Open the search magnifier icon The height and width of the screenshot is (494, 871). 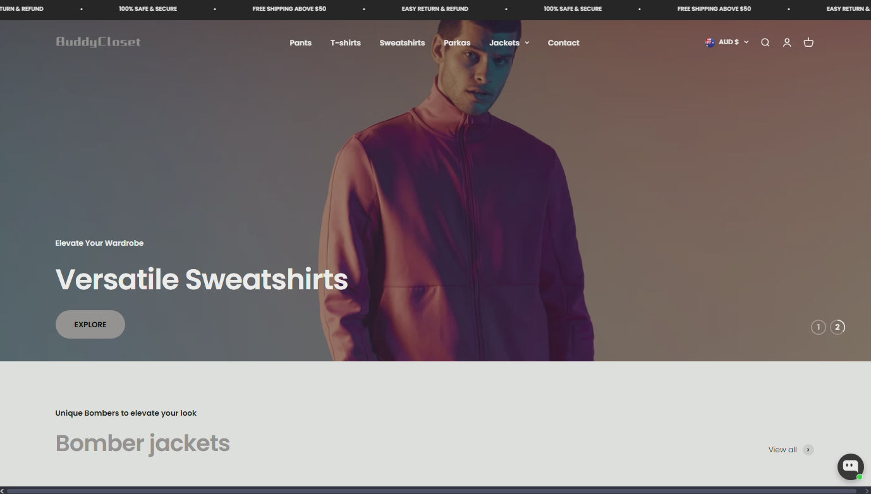pos(765,42)
